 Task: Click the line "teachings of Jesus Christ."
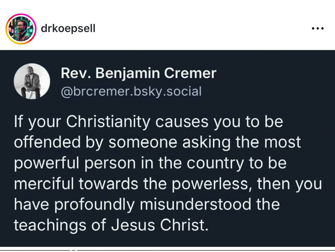click(x=111, y=225)
